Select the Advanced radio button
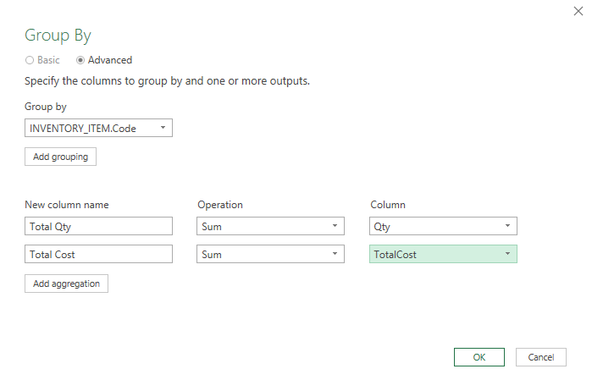The height and width of the screenshot is (391, 592). 80,60
